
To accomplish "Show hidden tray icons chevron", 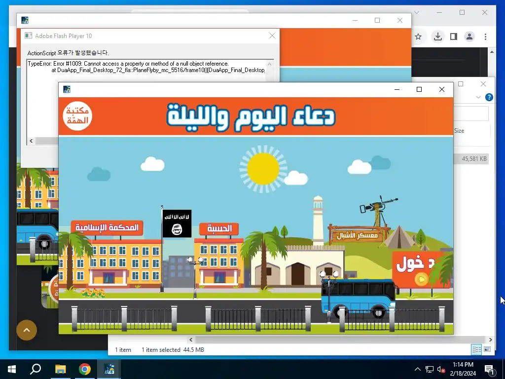I will click(417, 369).
